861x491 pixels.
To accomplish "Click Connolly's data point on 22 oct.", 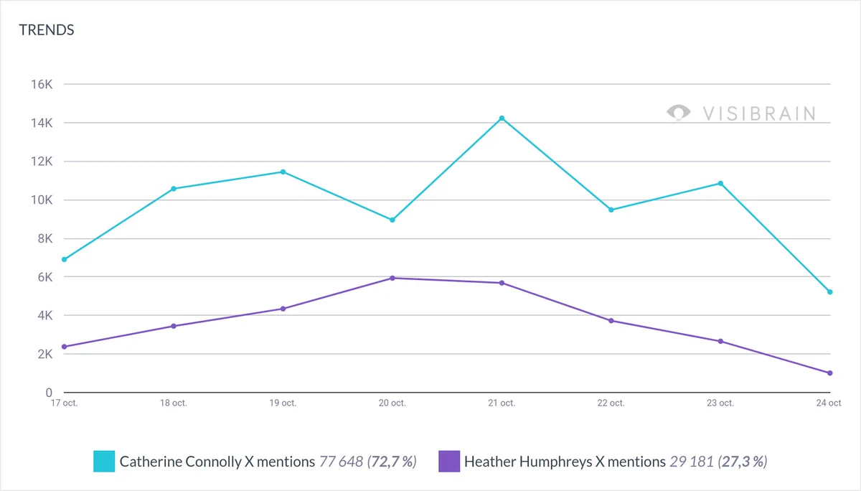I will [x=611, y=210].
